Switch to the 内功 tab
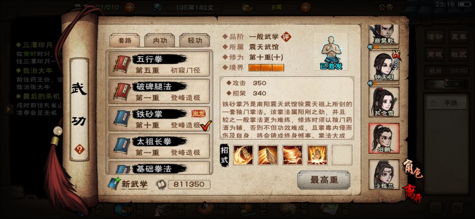Viewport: 475px width, 219px height. pyautogui.click(x=159, y=40)
